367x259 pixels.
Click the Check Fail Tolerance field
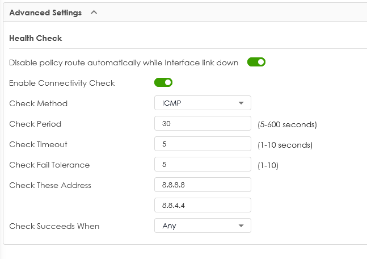[203, 164]
